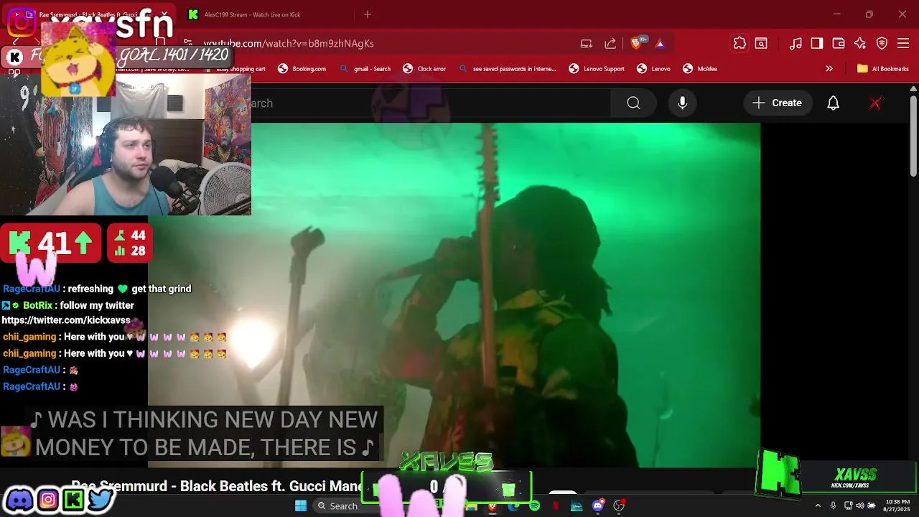Open the Brave Rewards triangle icon
The width and height of the screenshot is (919, 517).
660,44
